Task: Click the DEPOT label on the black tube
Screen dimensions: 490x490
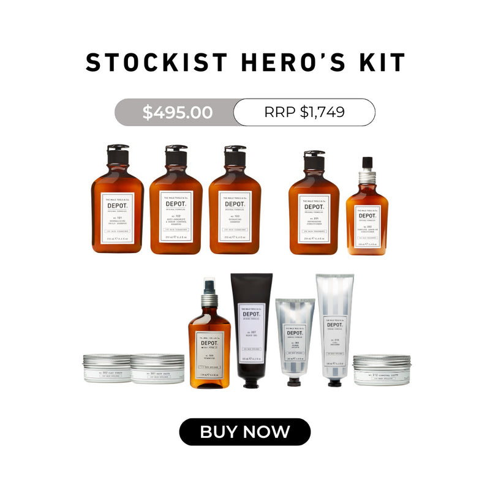Action: pyautogui.click(x=251, y=332)
